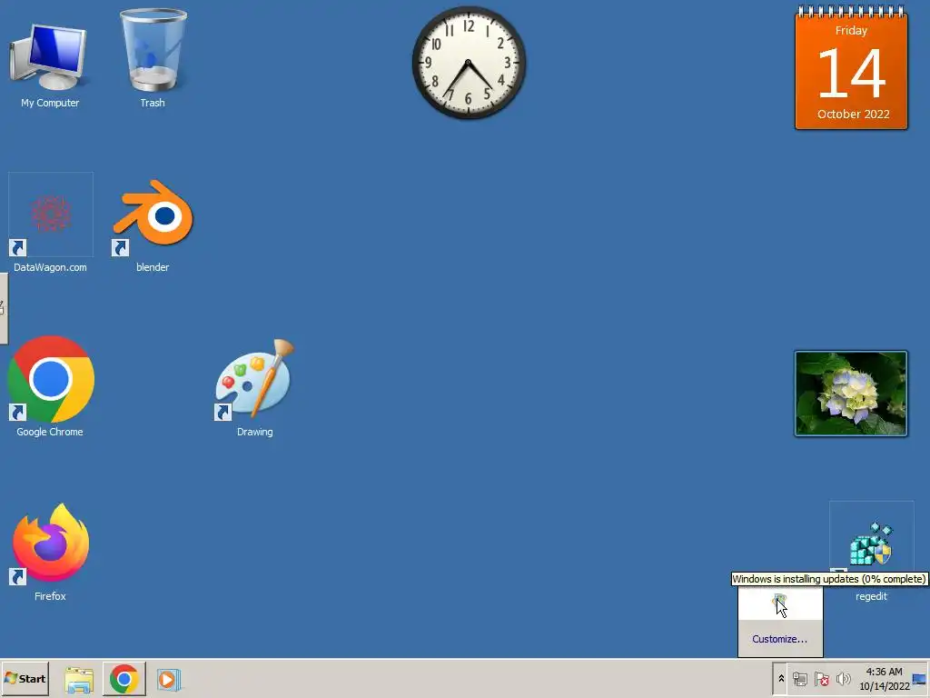Viewport: 930px width, 698px height.
Task: Select the DataWagon.com shortcut icon
Action: pyautogui.click(x=51, y=223)
